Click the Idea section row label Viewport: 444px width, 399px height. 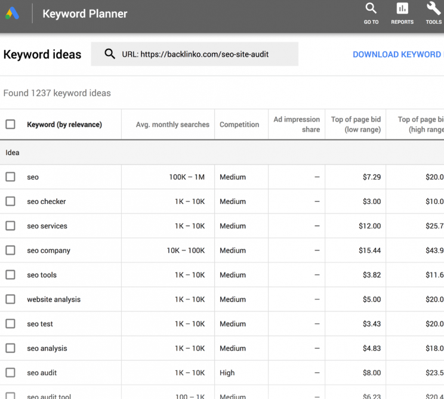tap(13, 153)
